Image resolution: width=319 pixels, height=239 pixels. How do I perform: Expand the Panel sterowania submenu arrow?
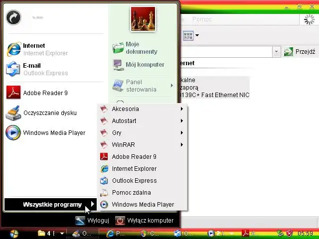click(x=171, y=86)
